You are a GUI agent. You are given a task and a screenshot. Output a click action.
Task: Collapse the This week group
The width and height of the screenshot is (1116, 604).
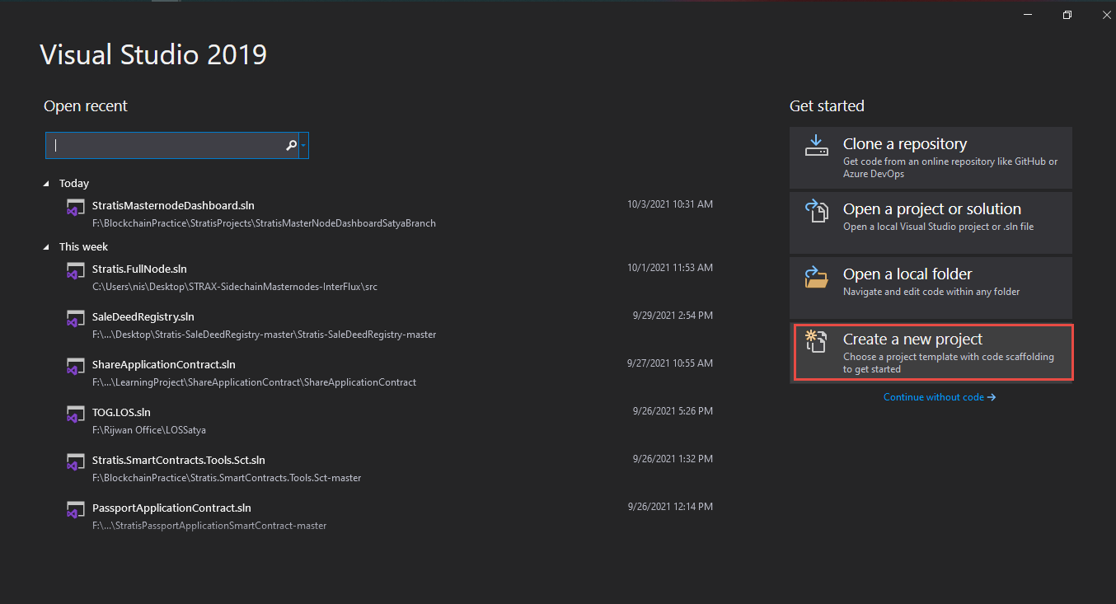(x=47, y=247)
